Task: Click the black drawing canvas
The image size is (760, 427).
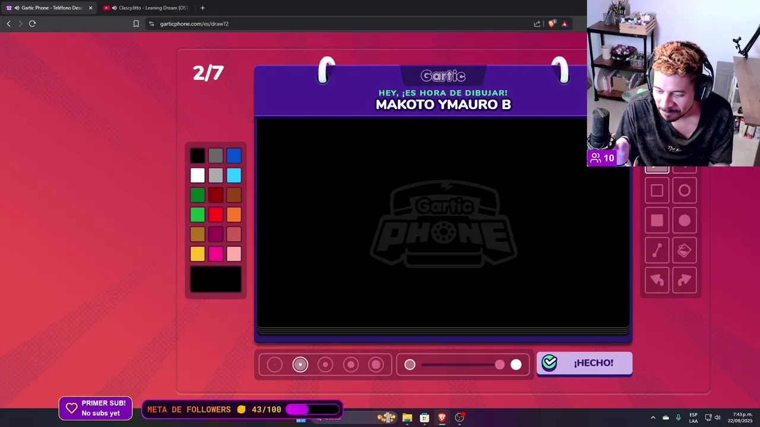Action: [443, 222]
